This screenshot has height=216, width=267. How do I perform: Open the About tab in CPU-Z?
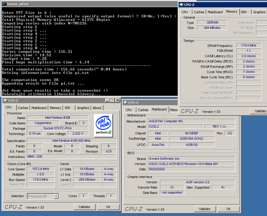97,108
